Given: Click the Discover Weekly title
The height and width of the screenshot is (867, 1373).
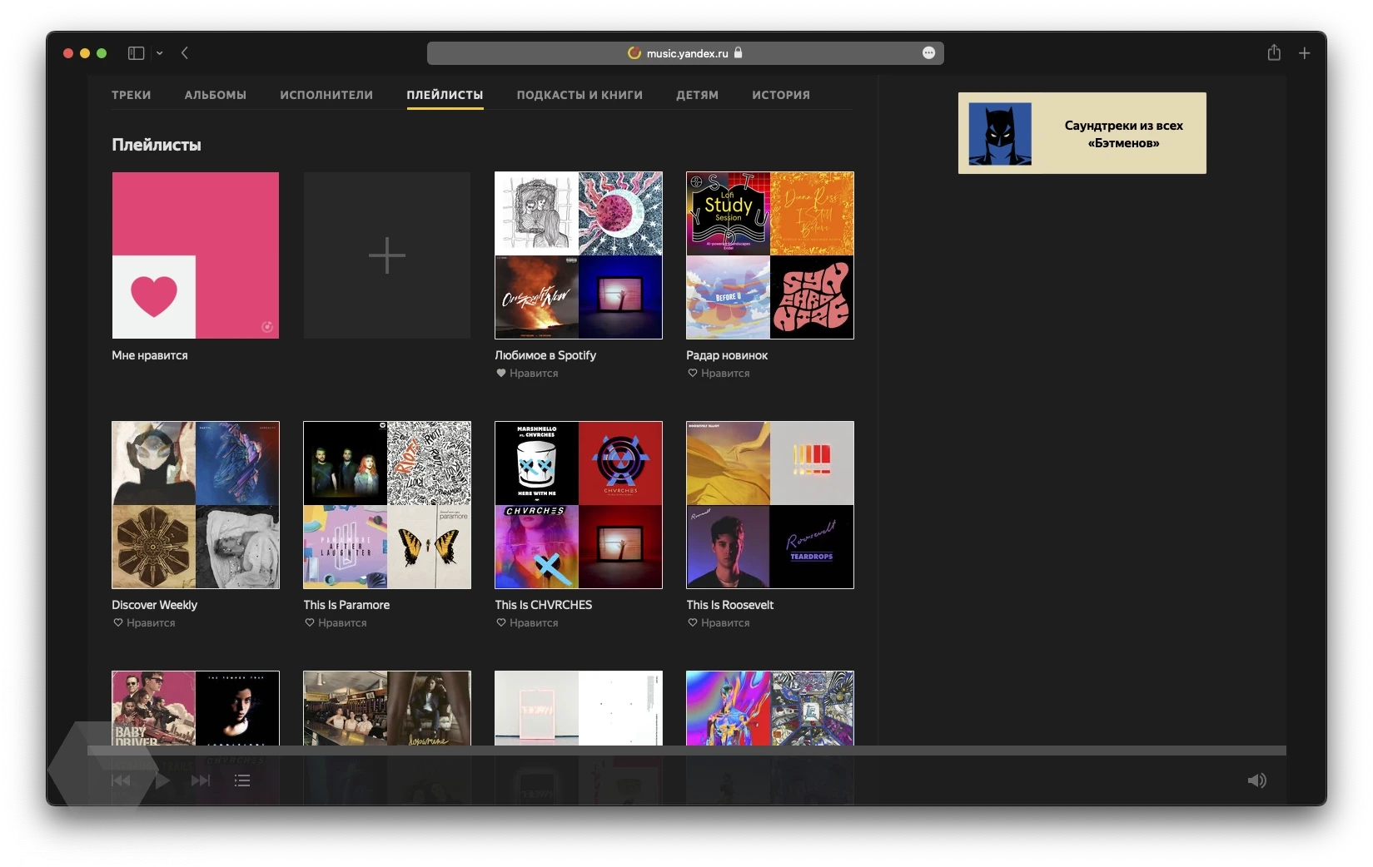Looking at the screenshot, I should click(x=155, y=605).
